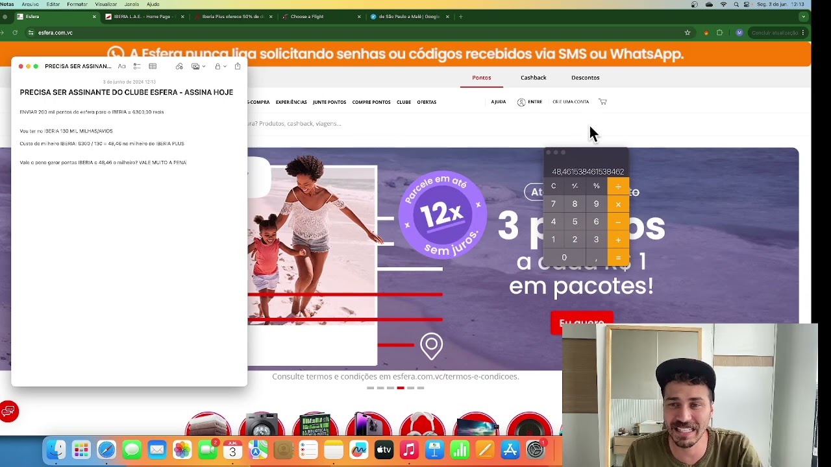Switch to the IBERIA L.A.E. Home Page tab
The image size is (831, 467).
144,17
